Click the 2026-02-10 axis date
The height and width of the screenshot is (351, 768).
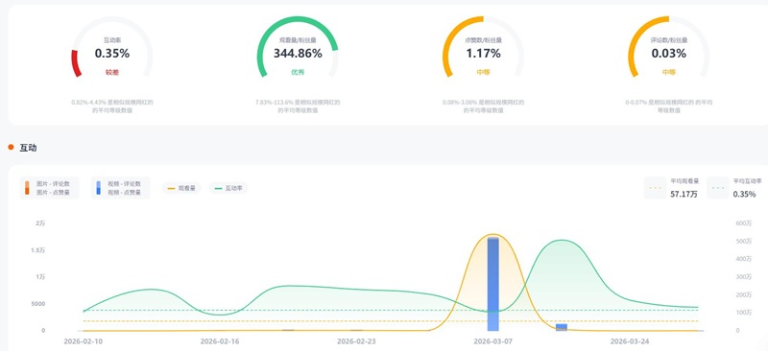[x=84, y=341]
